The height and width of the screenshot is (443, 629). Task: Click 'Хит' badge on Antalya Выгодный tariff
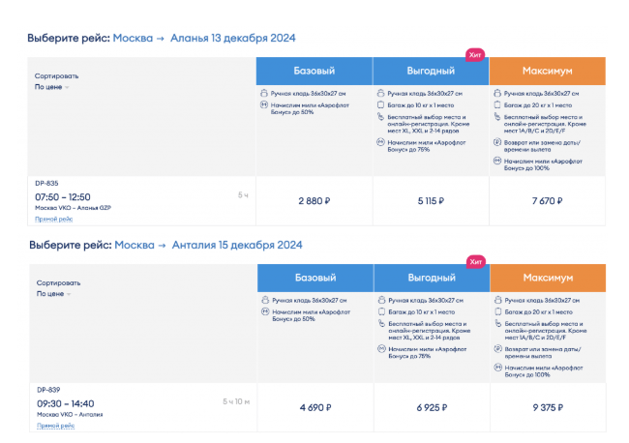click(x=476, y=262)
